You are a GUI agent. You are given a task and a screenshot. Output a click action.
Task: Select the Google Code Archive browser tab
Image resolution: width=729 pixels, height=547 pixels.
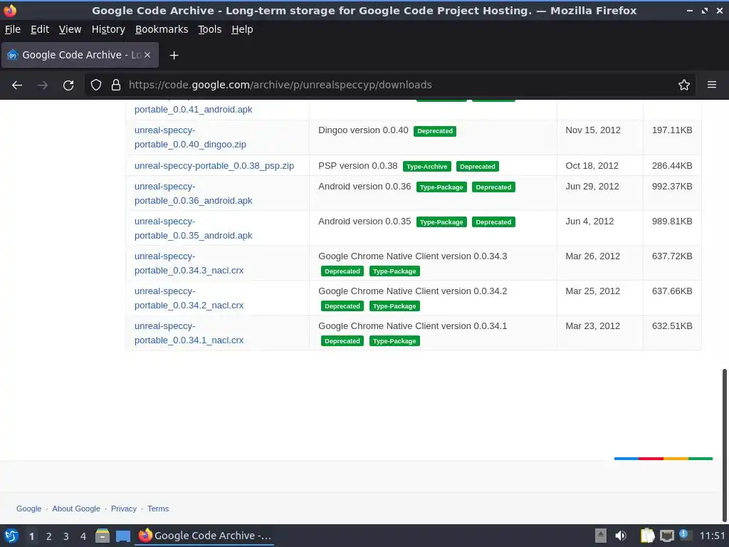(80, 55)
